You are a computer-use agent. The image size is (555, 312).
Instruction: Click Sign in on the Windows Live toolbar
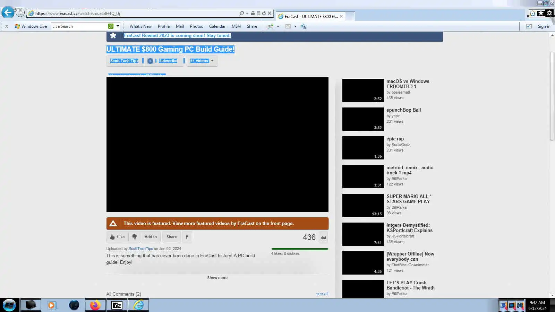pos(544,26)
